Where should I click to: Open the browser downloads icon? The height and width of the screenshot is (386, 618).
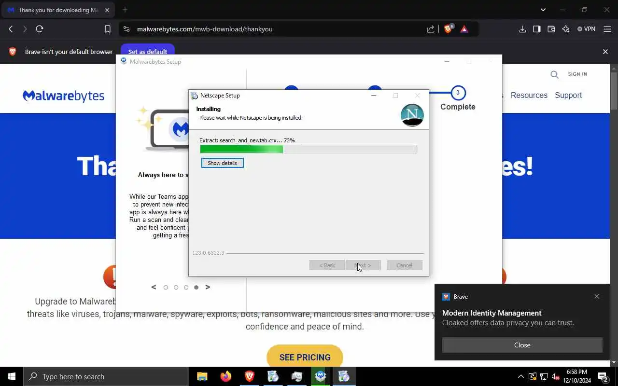[522, 29]
